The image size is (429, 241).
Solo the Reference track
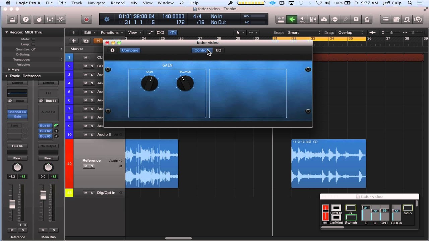92,166
